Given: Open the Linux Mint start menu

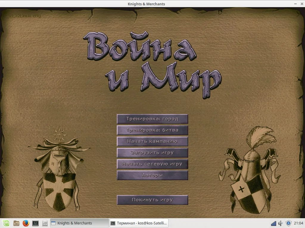Looking at the screenshot, I should pos(6,223).
